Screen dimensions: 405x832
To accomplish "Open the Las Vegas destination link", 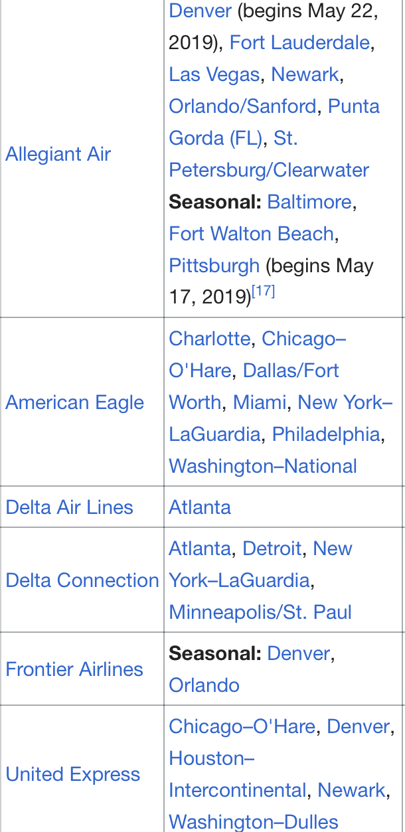I will [x=214, y=74].
